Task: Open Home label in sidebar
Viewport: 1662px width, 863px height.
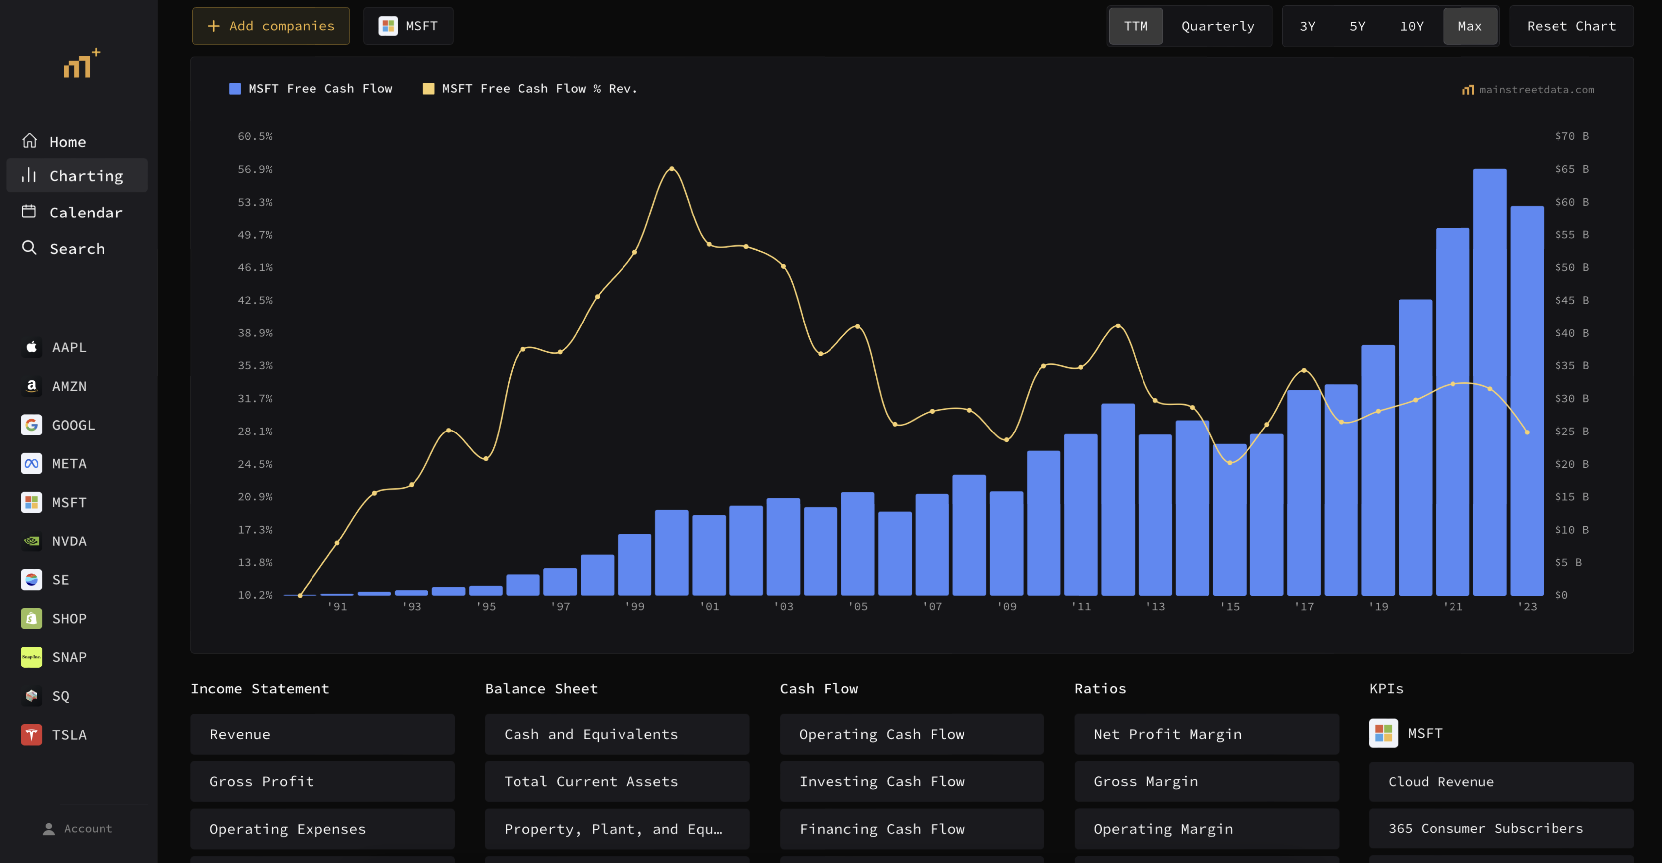Action: click(68, 142)
